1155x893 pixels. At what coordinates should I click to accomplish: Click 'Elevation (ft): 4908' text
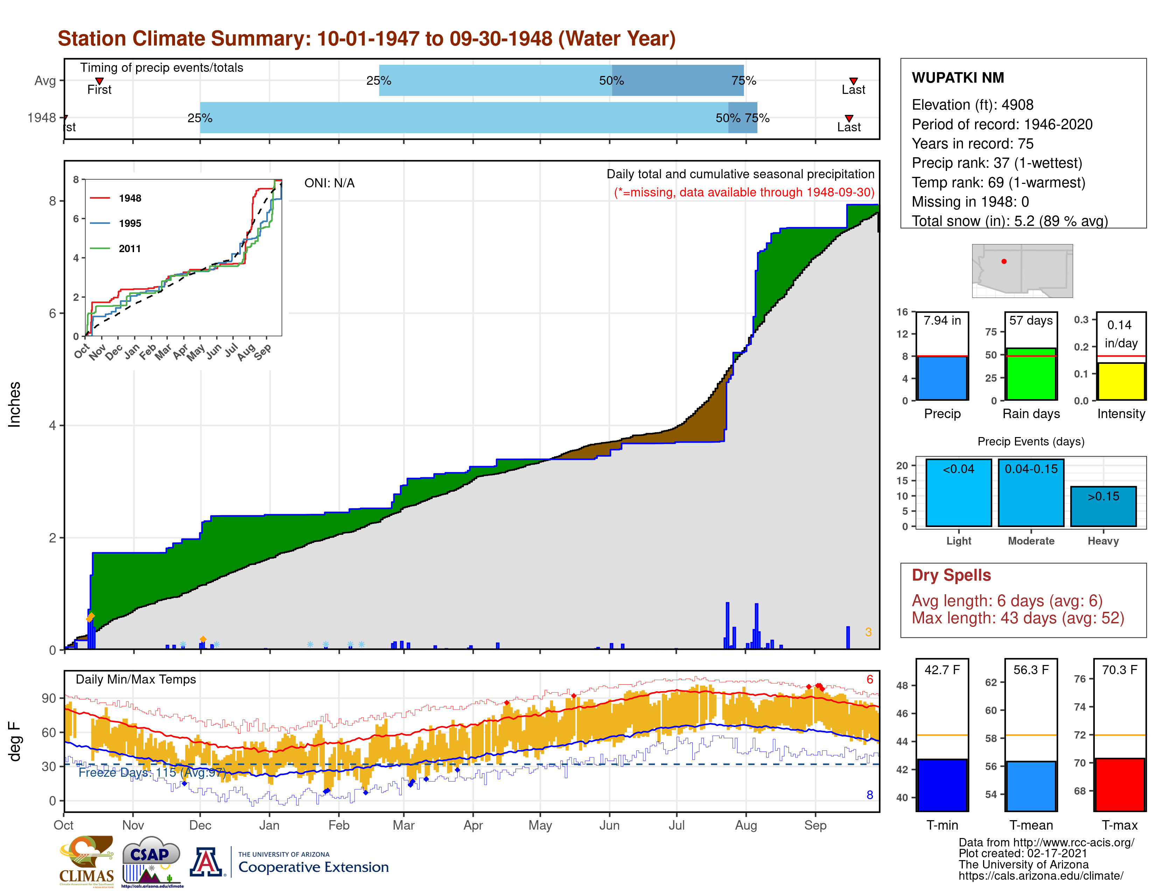tap(973, 105)
